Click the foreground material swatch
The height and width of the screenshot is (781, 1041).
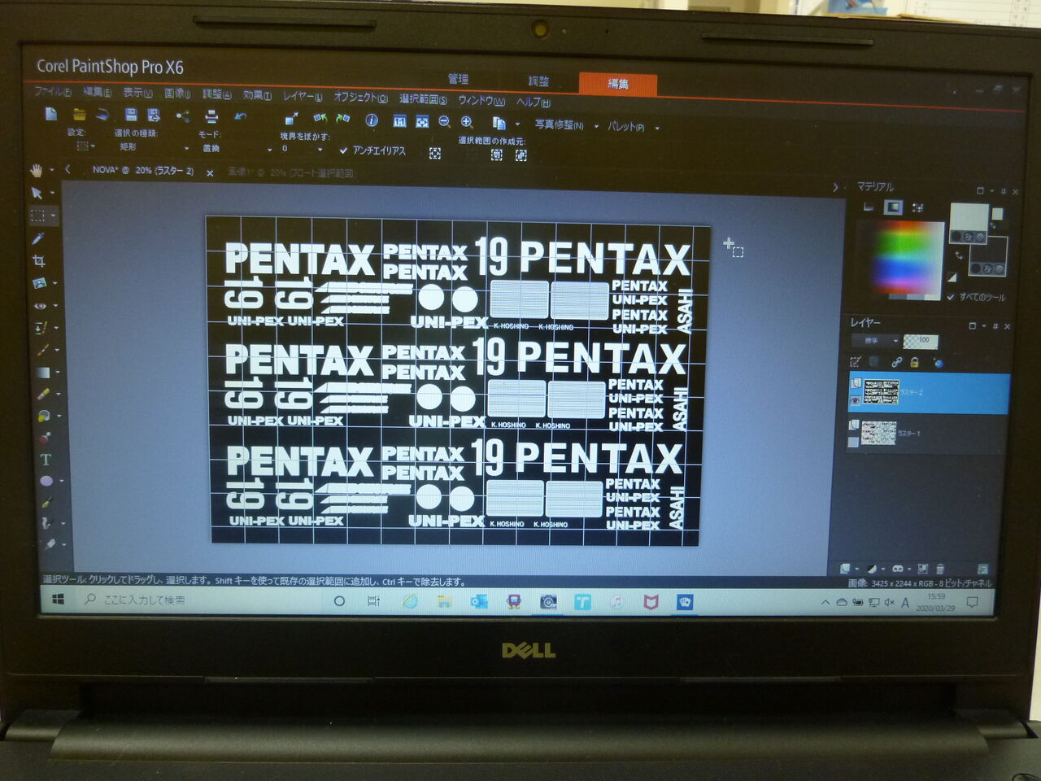pos(969,218)
